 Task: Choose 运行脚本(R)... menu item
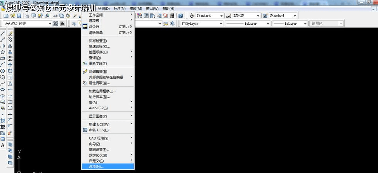click(x=108, y=97)
